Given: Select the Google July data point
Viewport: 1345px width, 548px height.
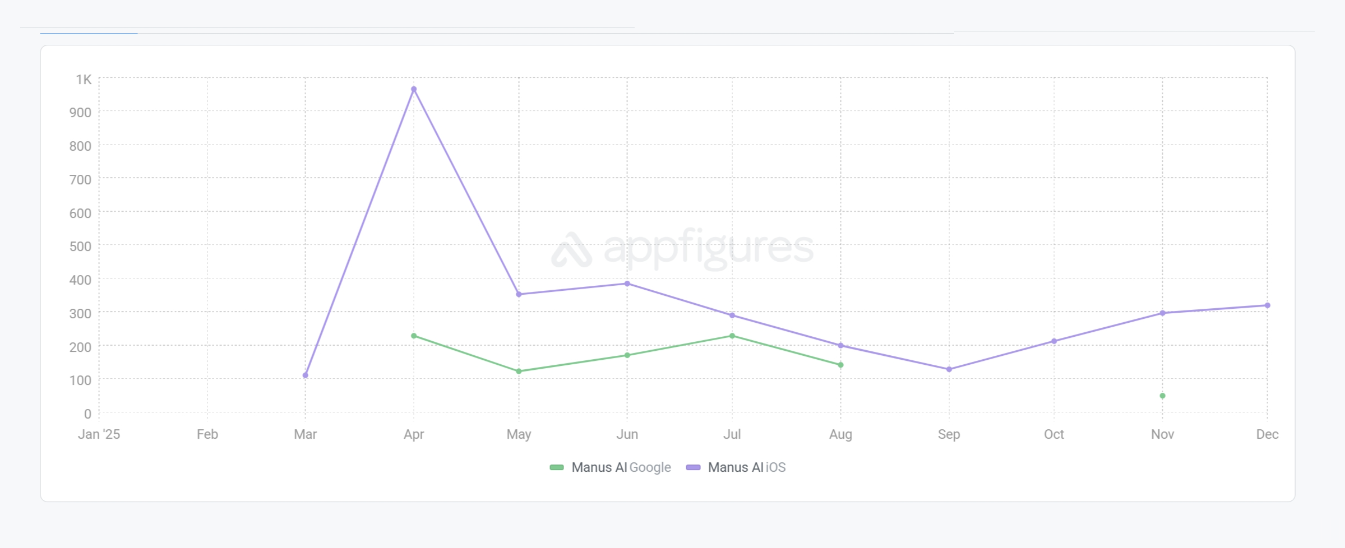Looking at the screenshot, I should pos(732,336).
